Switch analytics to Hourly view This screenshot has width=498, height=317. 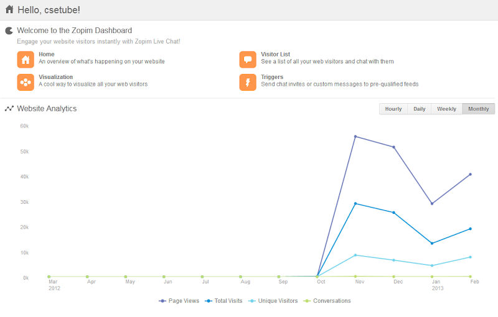(393, 109)
